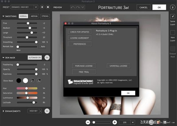Open the info about icon
177x126 pixels.
173,7
